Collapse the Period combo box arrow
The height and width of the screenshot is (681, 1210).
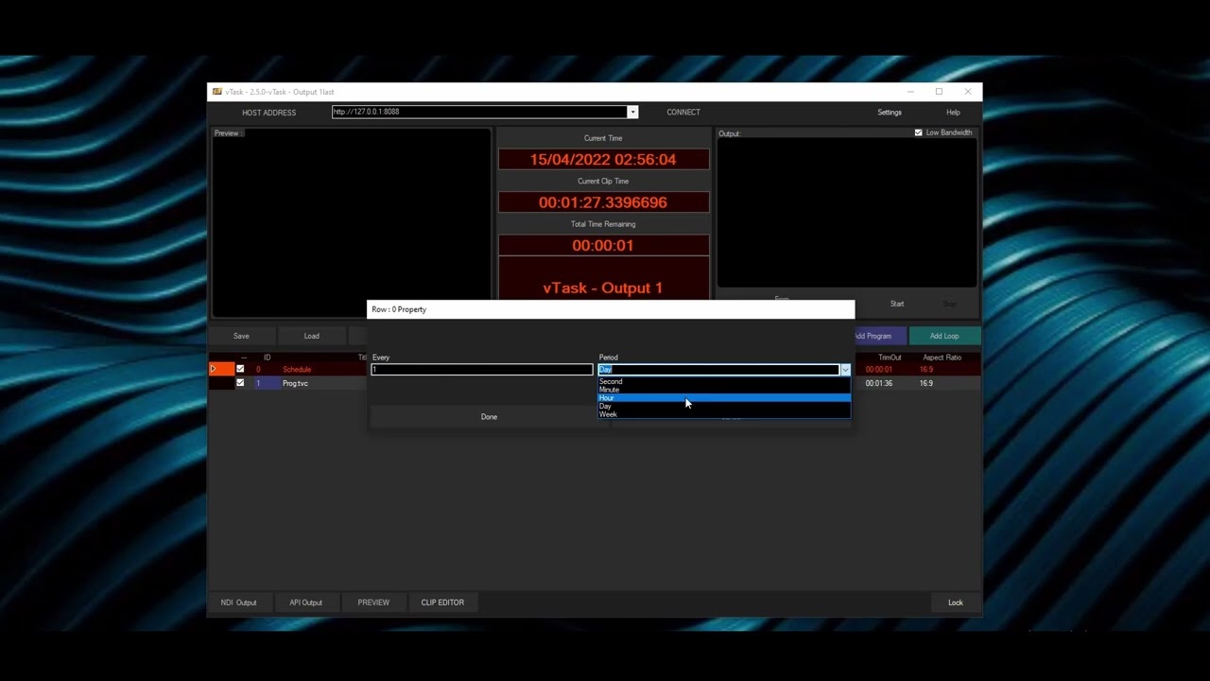(845, 370)
